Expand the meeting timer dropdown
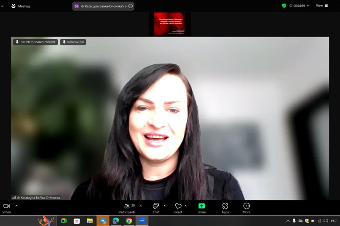 click(308, 6)
